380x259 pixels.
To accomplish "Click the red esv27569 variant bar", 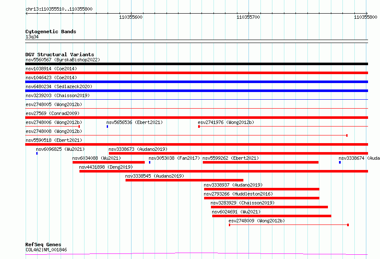I will click(196, 118).
